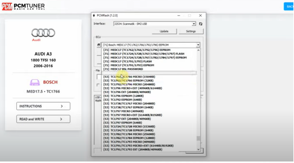Select [53] TC1762/TC1766 EEPROM (32KB)
This screenshot has height=163, width=294.
pos(149,81)
